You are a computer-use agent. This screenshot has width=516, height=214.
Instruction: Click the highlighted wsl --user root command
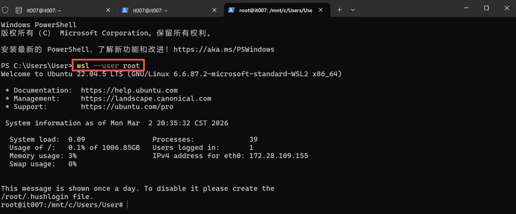(x=108, y=66)
